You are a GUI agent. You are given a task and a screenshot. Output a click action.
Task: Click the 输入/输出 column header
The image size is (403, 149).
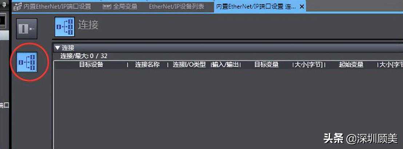(226, 65)
